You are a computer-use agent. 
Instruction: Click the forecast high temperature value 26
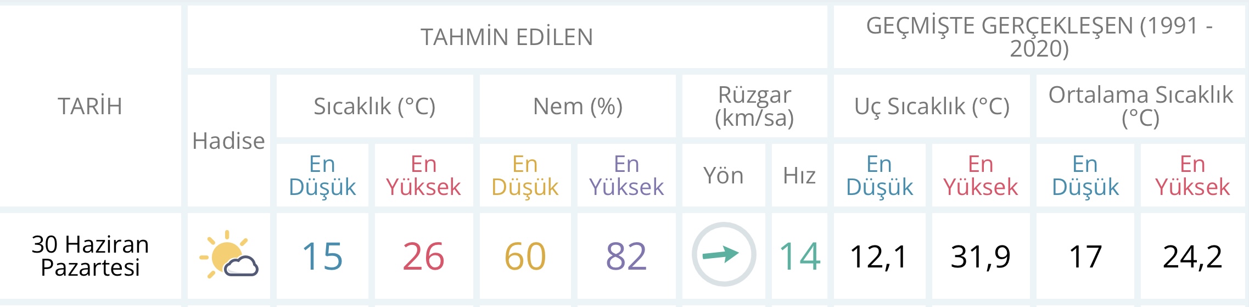(423, 256)
